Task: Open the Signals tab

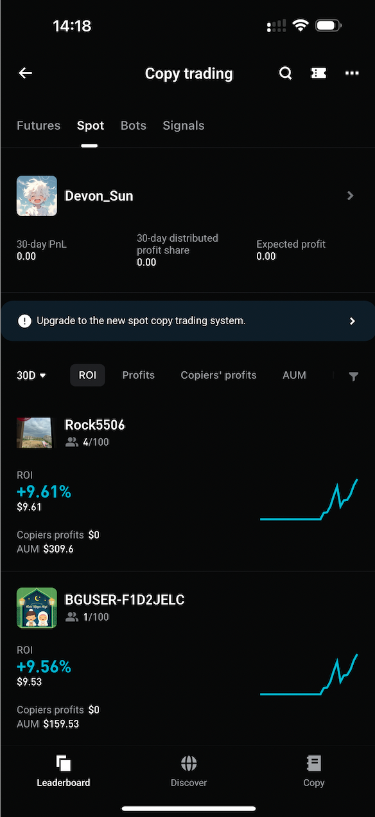Action: pos(183,125)
